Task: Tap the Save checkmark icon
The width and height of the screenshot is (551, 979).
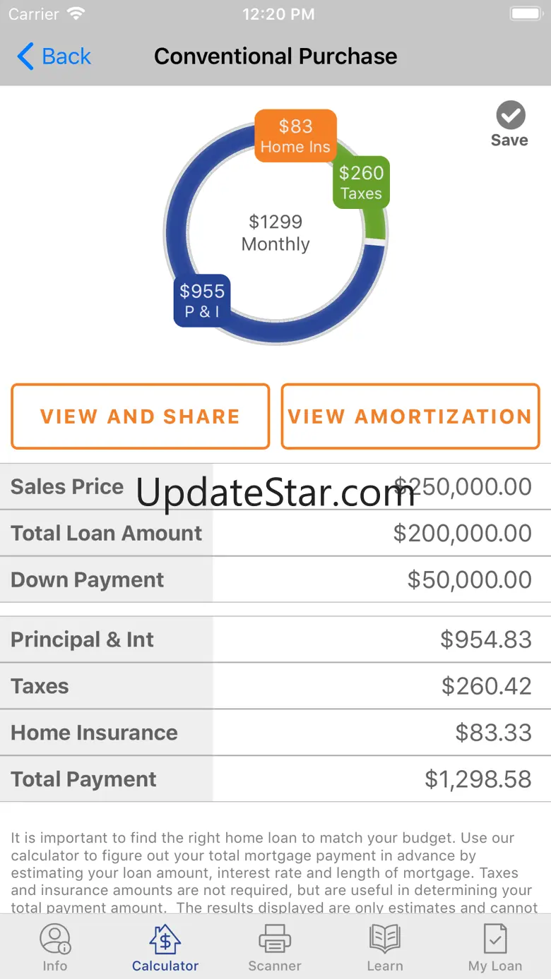Action: click(x=510, y=115)
